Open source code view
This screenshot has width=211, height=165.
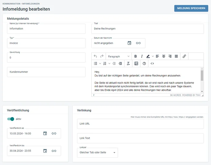[x=152, y=64]
